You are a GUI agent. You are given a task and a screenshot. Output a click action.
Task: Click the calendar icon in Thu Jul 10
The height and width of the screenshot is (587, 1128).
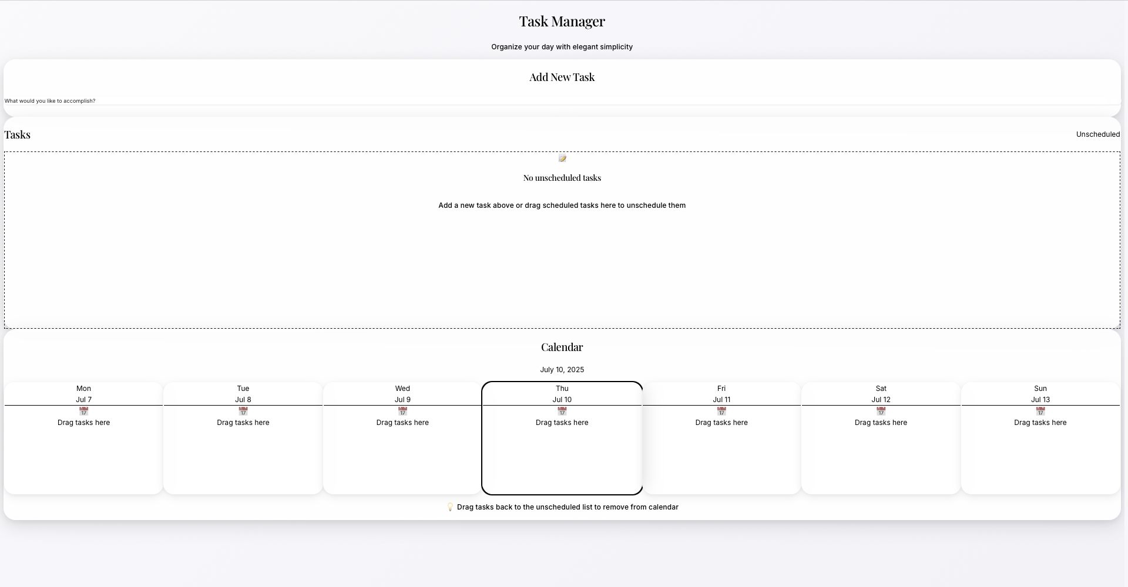point(562,411)
